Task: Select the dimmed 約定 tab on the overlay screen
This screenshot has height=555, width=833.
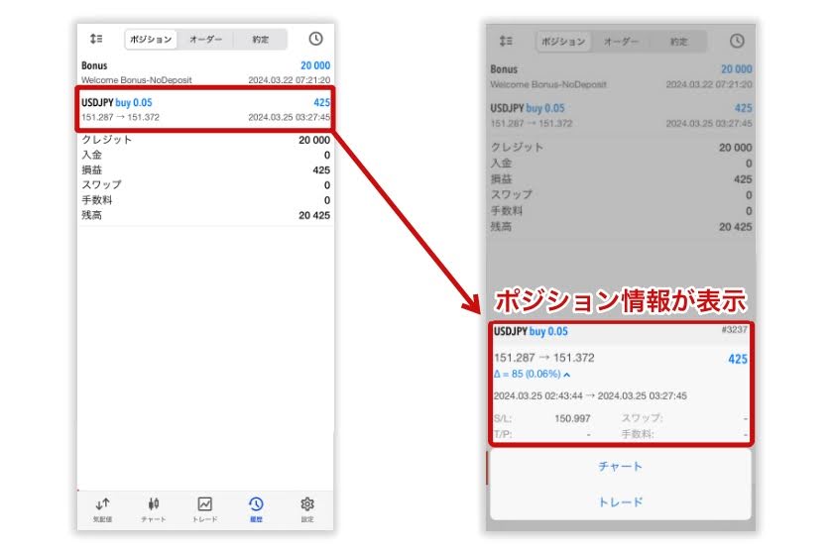Action: [x=678, y=42]
